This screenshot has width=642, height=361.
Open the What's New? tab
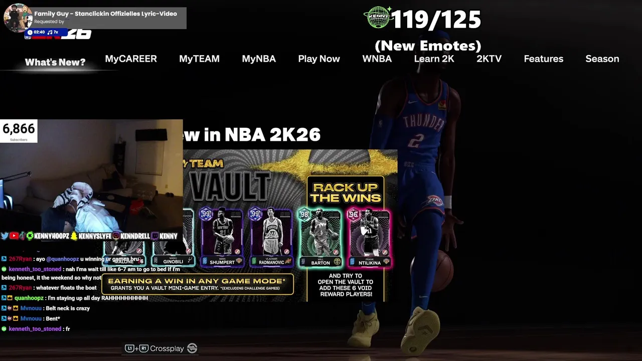point(55,62)
